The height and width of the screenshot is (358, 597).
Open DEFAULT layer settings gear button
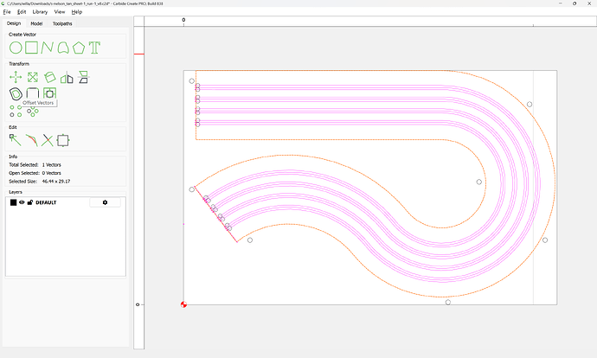pyautogui.click(x=105, y=202)
